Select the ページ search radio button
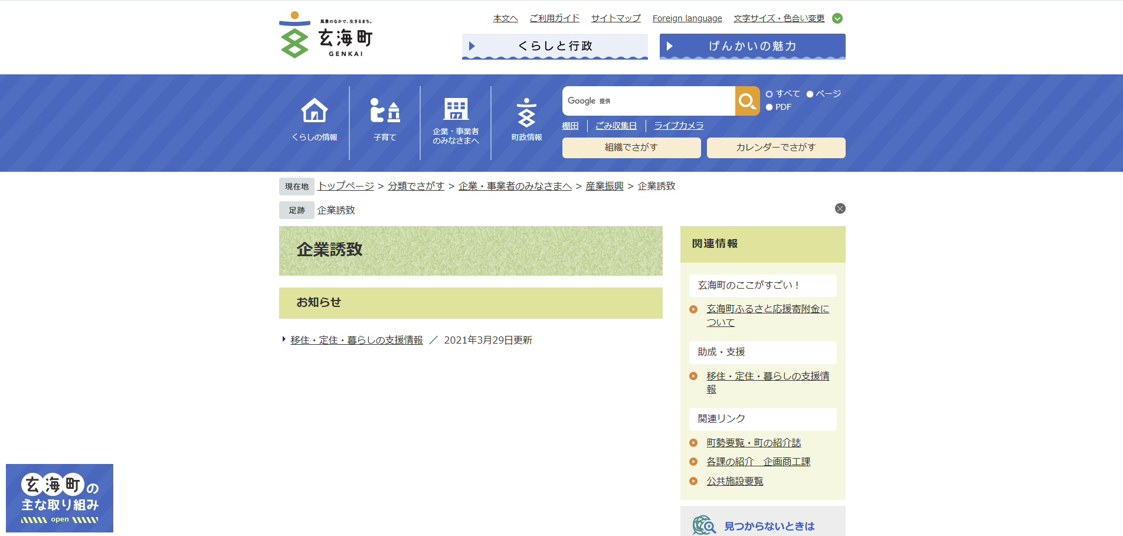 point(810,94)
